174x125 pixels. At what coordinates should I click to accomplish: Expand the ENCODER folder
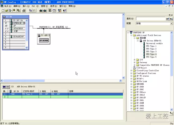[131, 84]
